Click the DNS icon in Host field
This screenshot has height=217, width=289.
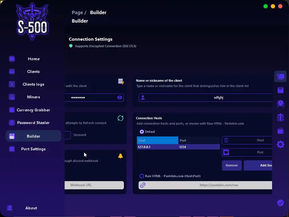pos(226,140)
